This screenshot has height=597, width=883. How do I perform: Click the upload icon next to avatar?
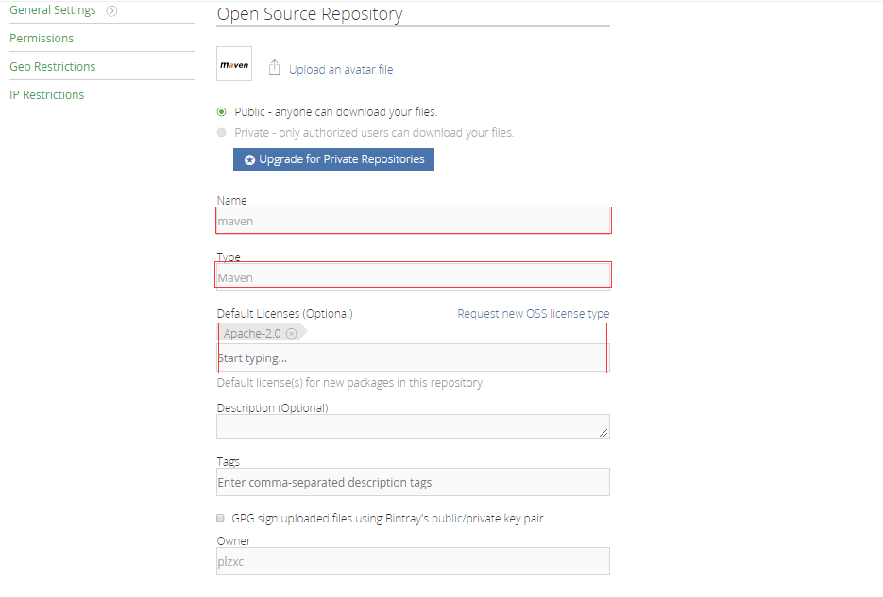[274, 68]
